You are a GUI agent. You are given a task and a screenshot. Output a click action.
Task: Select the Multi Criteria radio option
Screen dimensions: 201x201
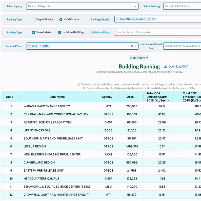[x=61, y=19]
